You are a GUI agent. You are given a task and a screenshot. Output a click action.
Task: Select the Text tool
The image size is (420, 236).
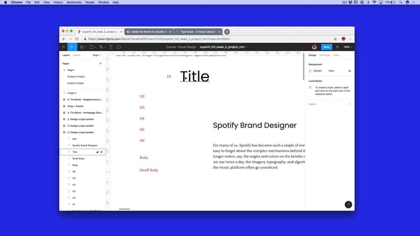click(x=111, y=47)
